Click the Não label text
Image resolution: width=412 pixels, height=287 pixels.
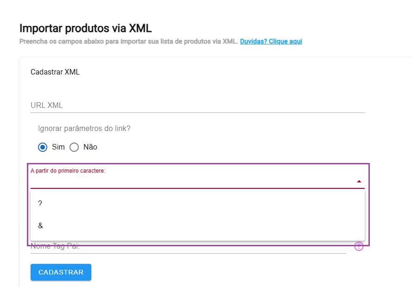coord(90,147)
